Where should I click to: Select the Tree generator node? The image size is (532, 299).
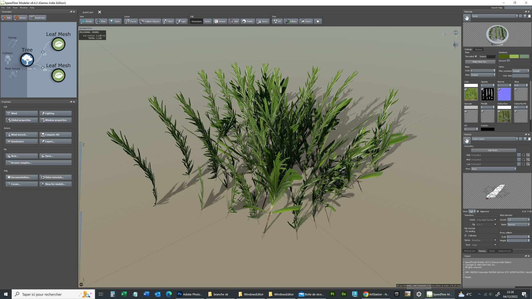[27, 60]
